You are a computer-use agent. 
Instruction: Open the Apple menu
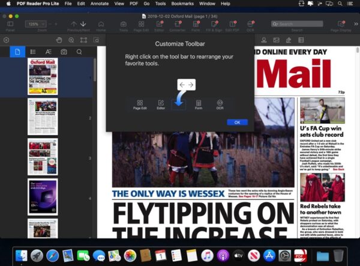coord(8,4)
